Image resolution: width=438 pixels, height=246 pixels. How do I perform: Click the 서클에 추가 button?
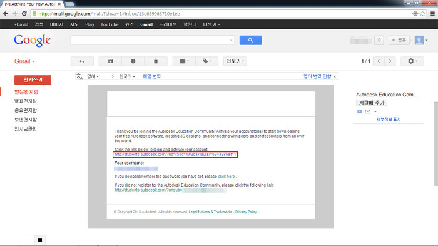372,103
